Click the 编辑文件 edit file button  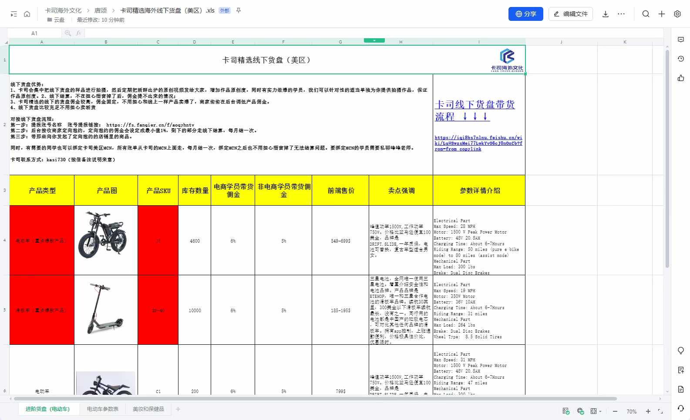[x=570, y=14]
